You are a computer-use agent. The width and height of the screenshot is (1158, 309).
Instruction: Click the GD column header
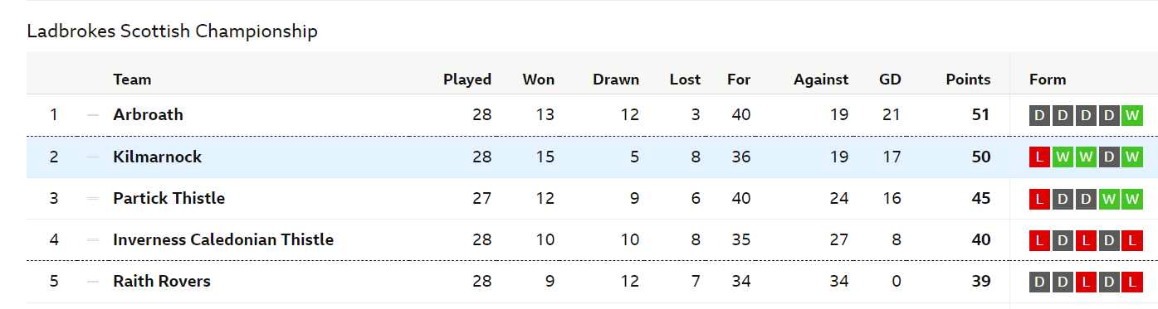pyautogui.click(x=890, y=80)
